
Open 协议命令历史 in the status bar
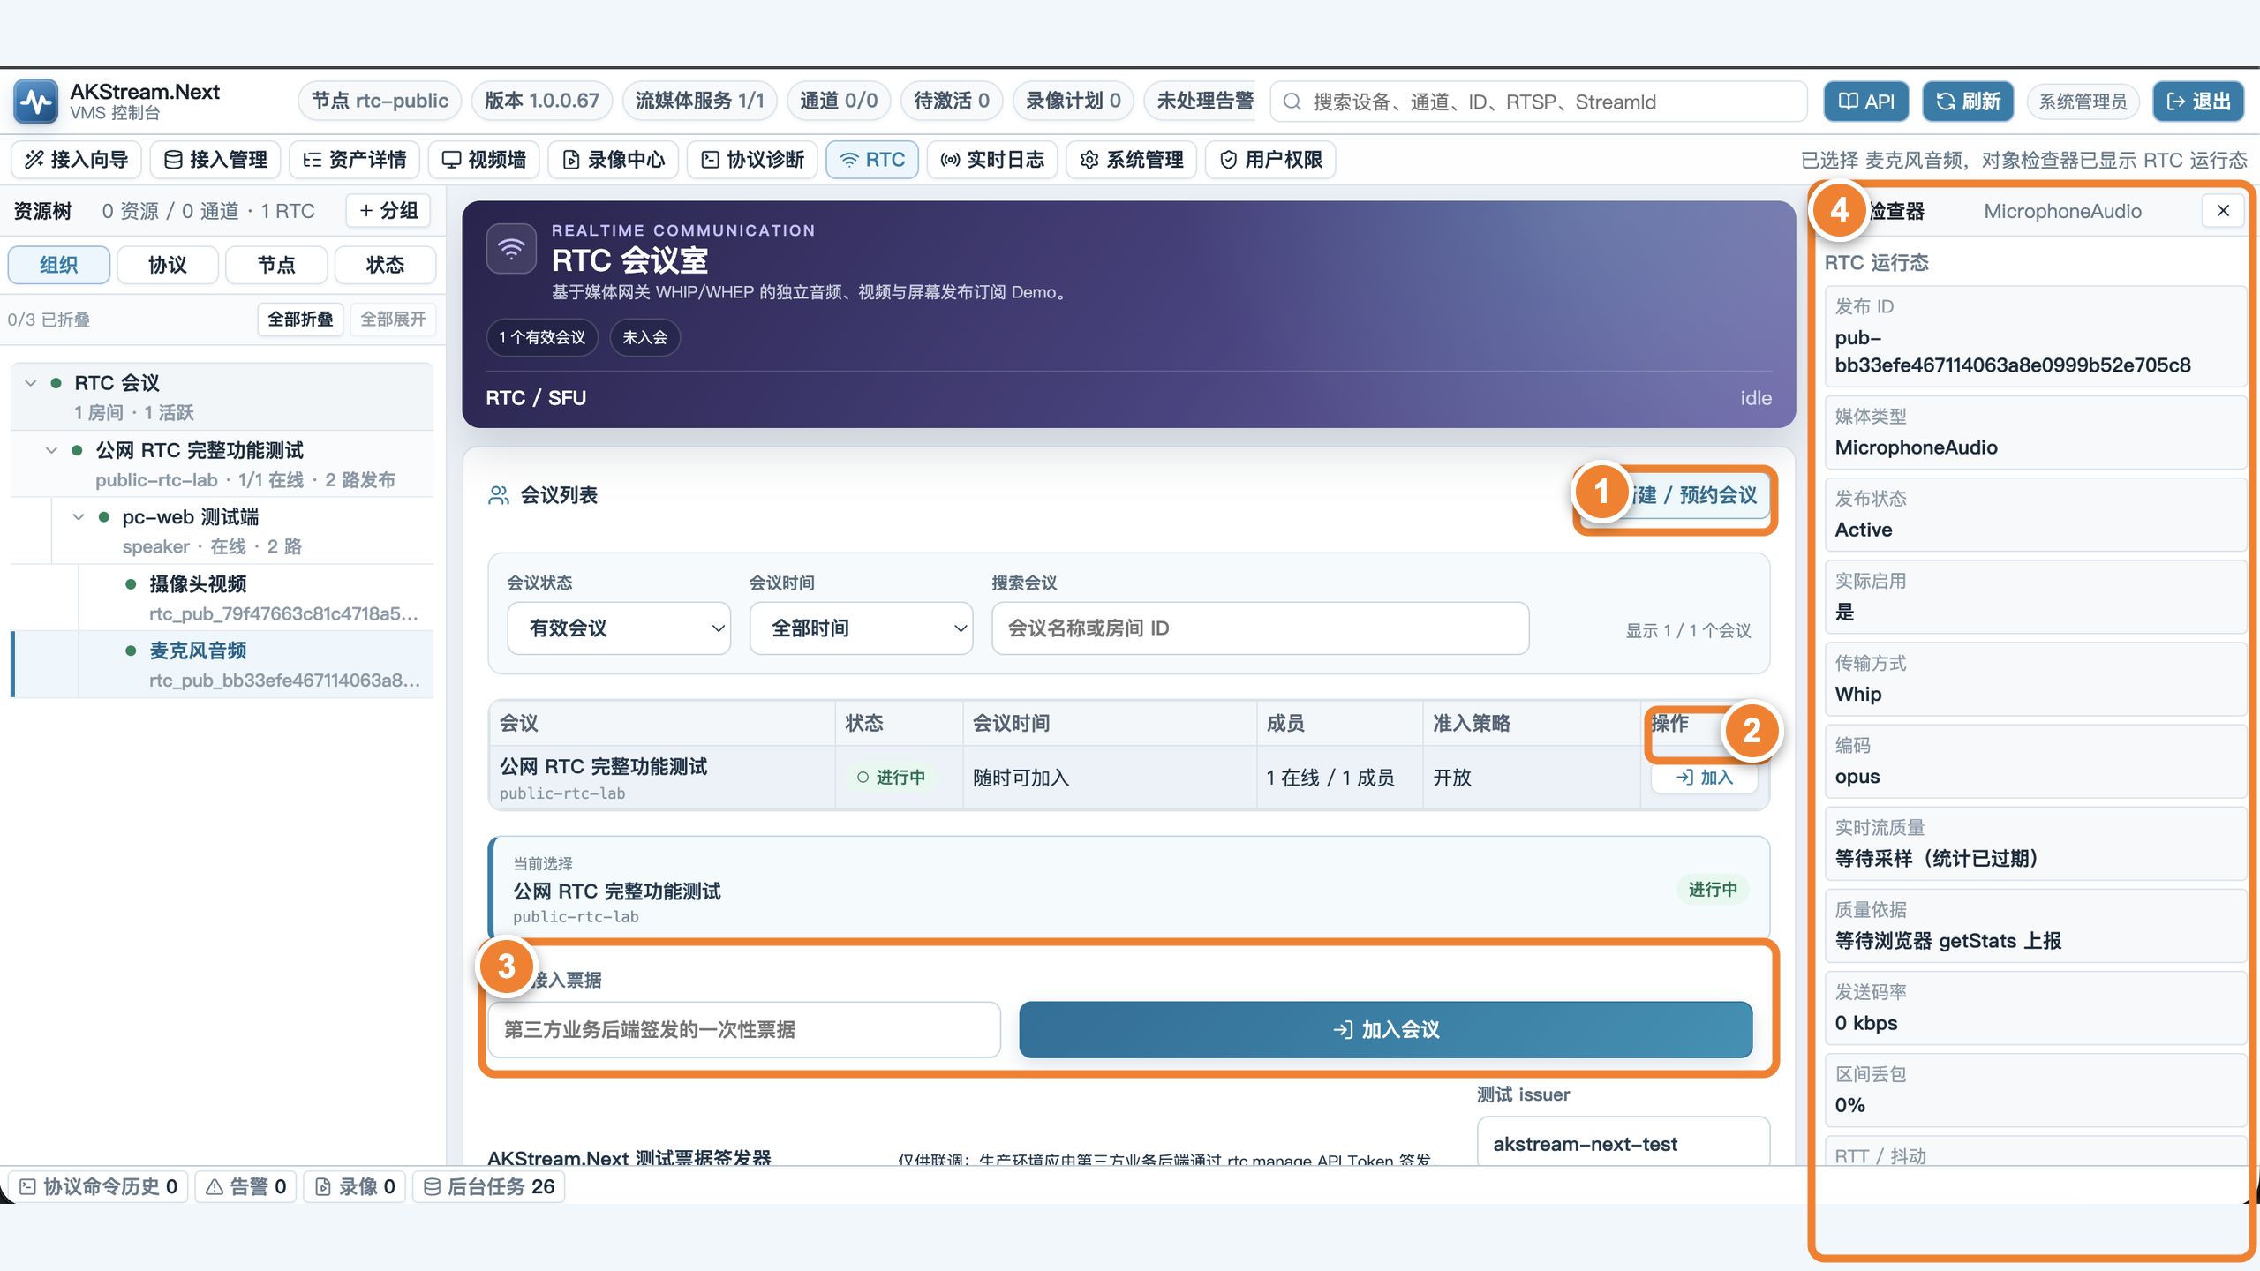(99, 1187)
